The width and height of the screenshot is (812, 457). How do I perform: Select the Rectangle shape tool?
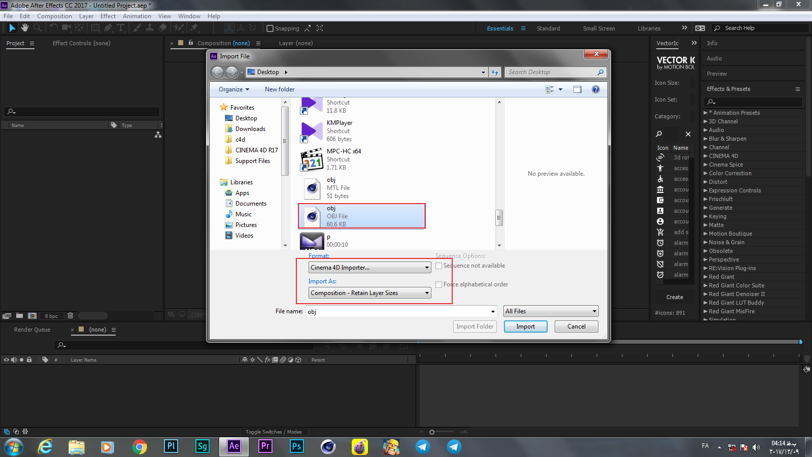(x=95, y=28)
